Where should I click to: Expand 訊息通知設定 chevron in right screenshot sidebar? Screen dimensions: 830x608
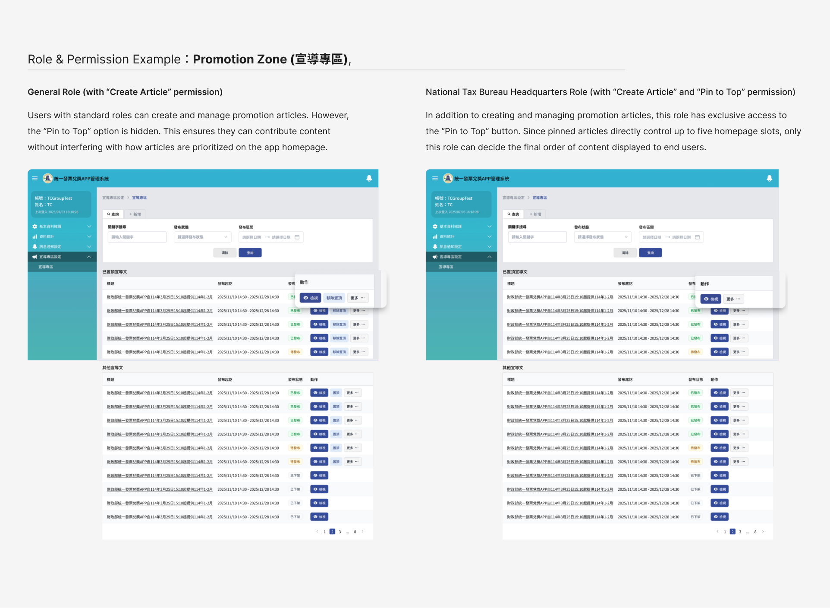point(489,246)
